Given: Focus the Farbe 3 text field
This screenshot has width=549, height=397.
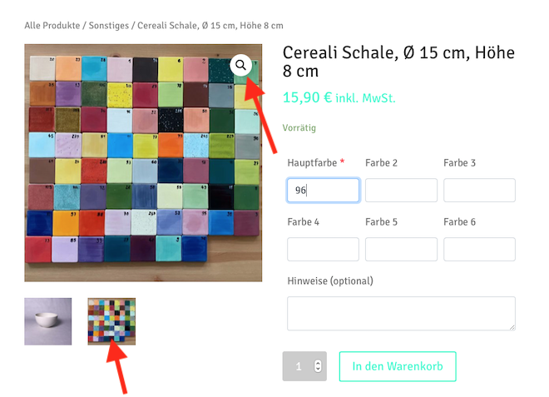Looking at the screenshot, I should (x=479, y=191).
